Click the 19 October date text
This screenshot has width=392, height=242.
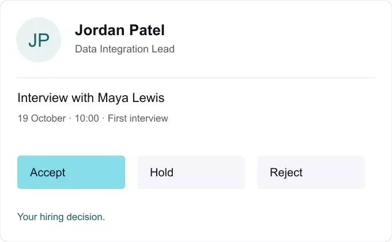tap(42, 118)
